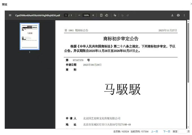Click the 100% zoom level field
Viewport: 192px width, 135px height.
[86, 15]
